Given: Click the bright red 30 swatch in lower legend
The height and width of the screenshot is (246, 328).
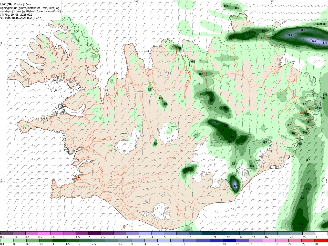Looking at the screenshot, I should coord(321,240).
